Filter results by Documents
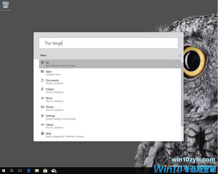218x174 pixels. point(110,82)
